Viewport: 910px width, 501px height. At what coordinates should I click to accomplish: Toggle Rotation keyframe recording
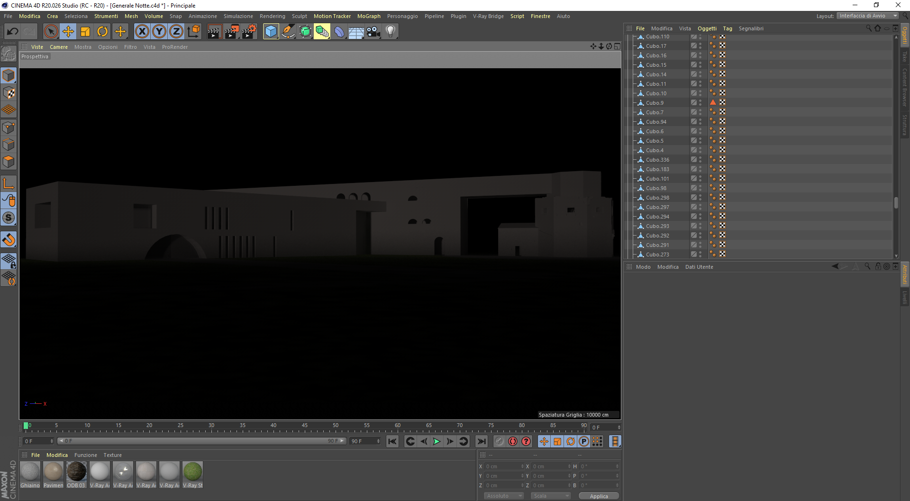pos(571,441)
